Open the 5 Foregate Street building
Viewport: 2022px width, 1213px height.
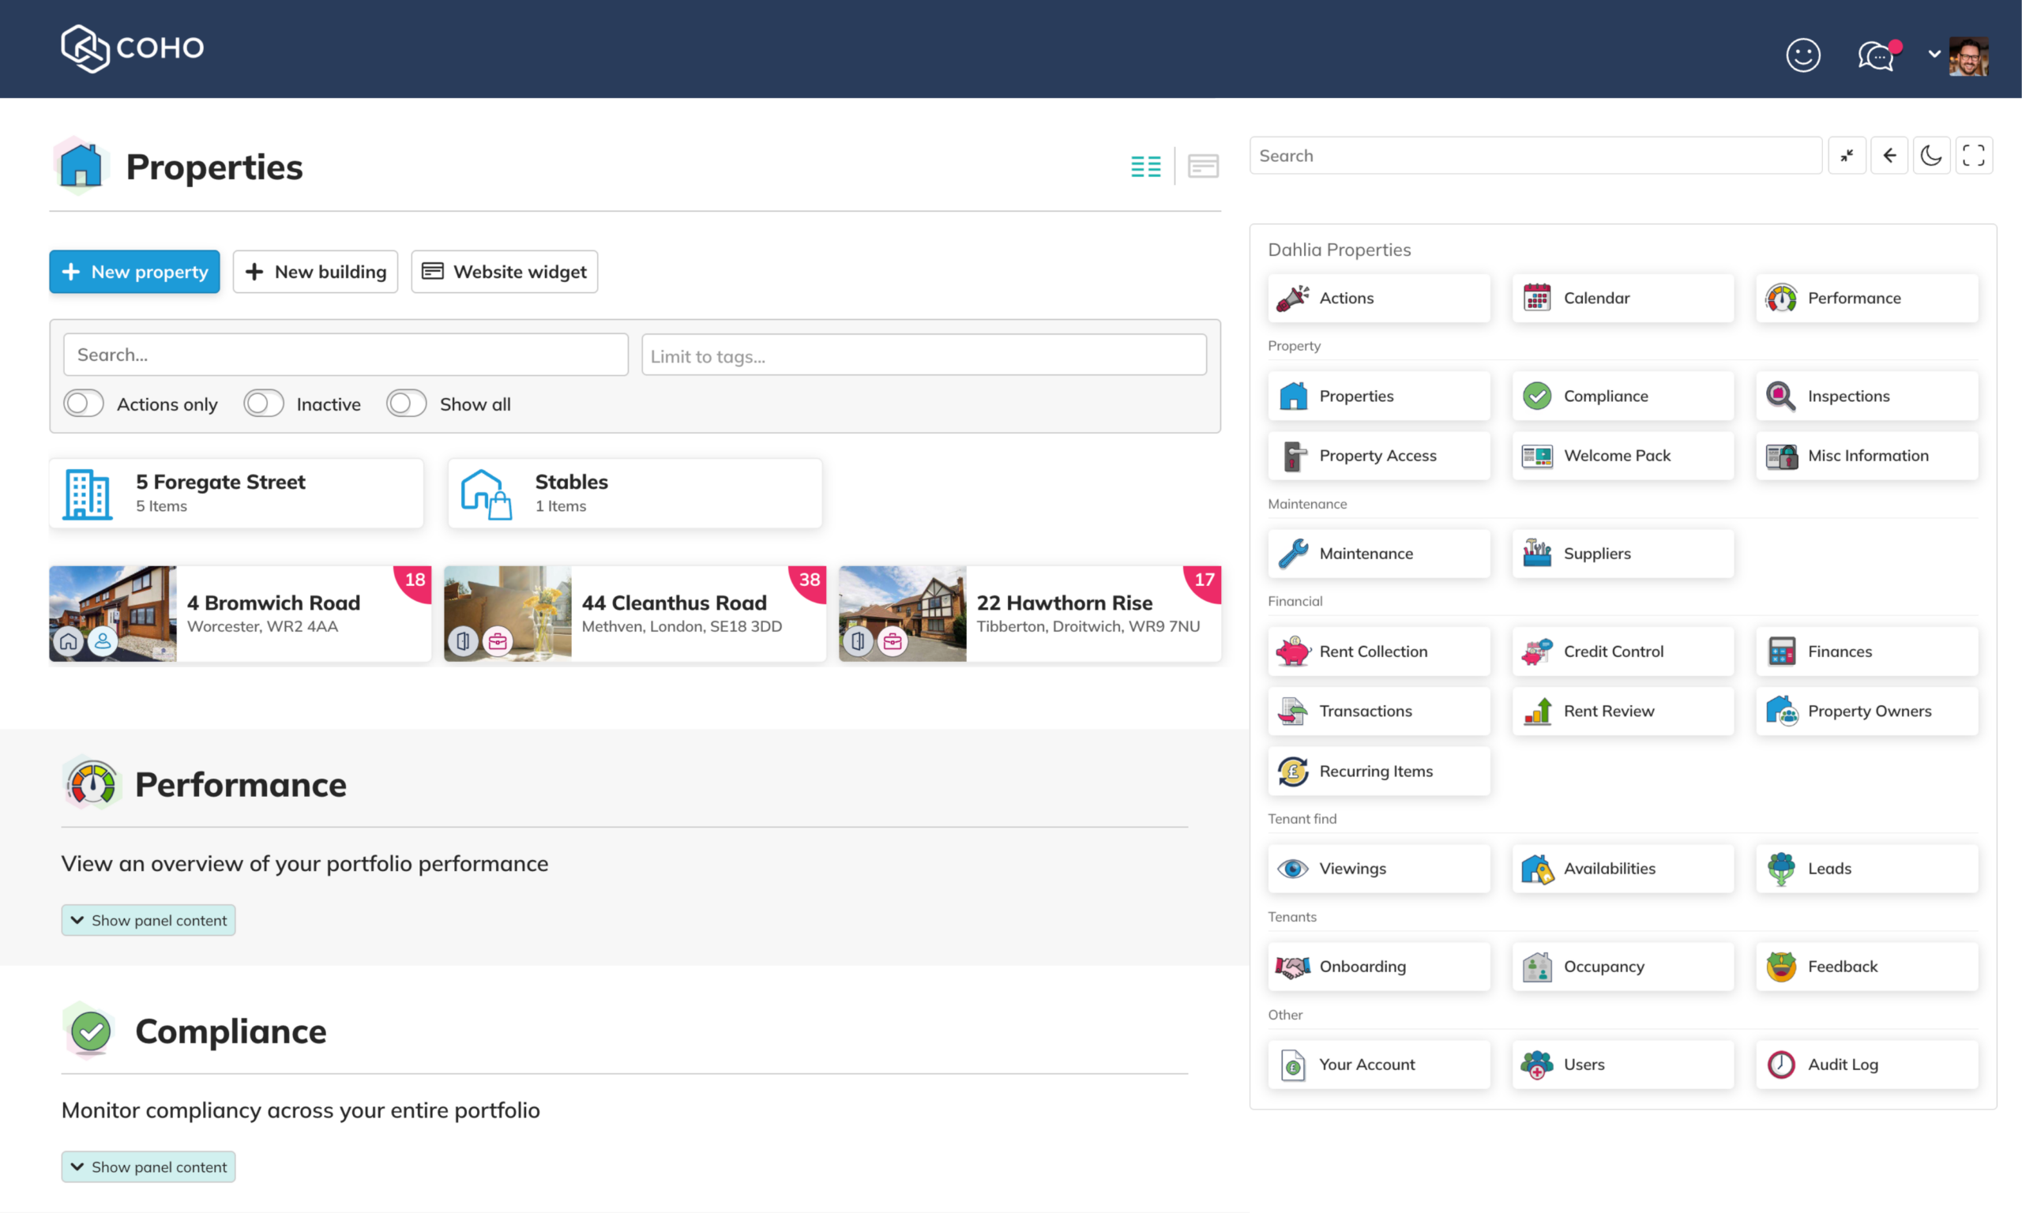236,494
